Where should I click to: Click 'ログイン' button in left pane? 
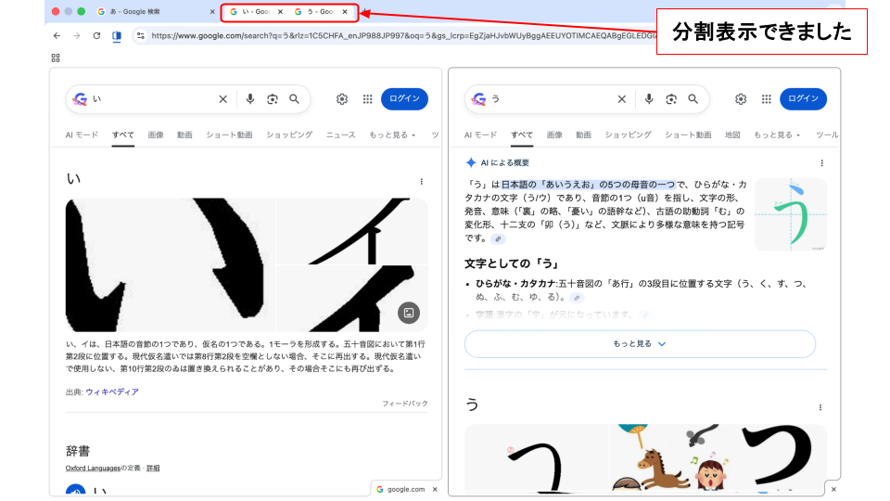pyautogui.click(x=404, y=99)
